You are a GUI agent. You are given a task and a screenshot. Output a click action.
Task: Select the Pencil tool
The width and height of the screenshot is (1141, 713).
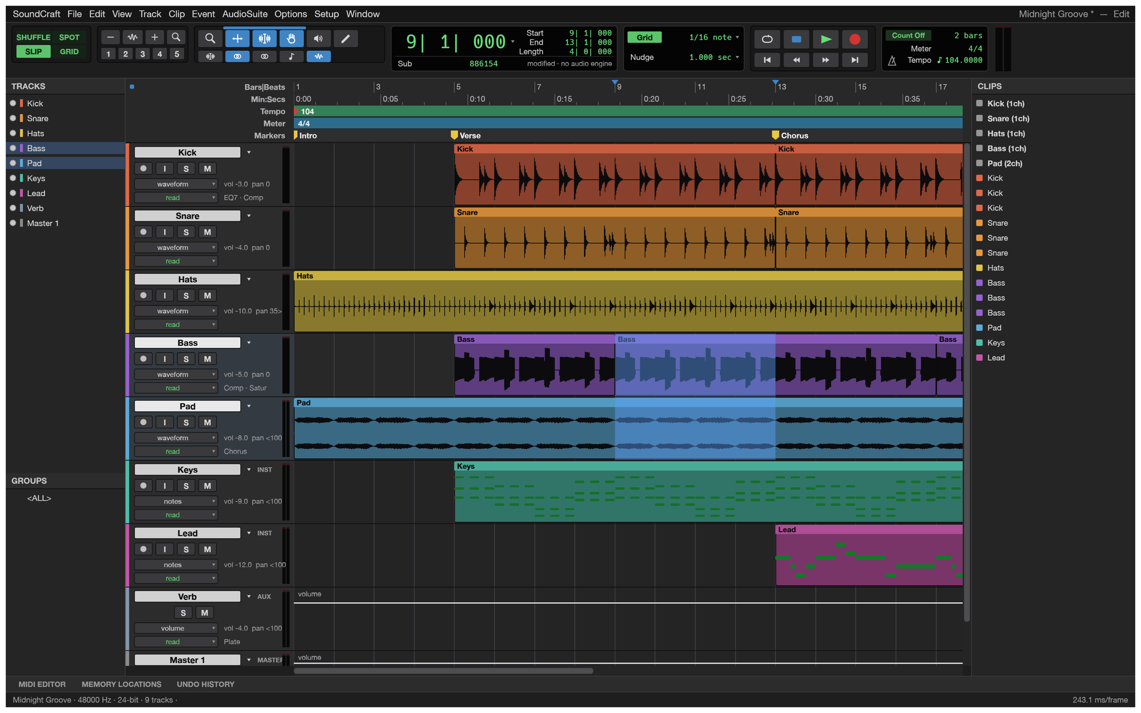(346, 39)
